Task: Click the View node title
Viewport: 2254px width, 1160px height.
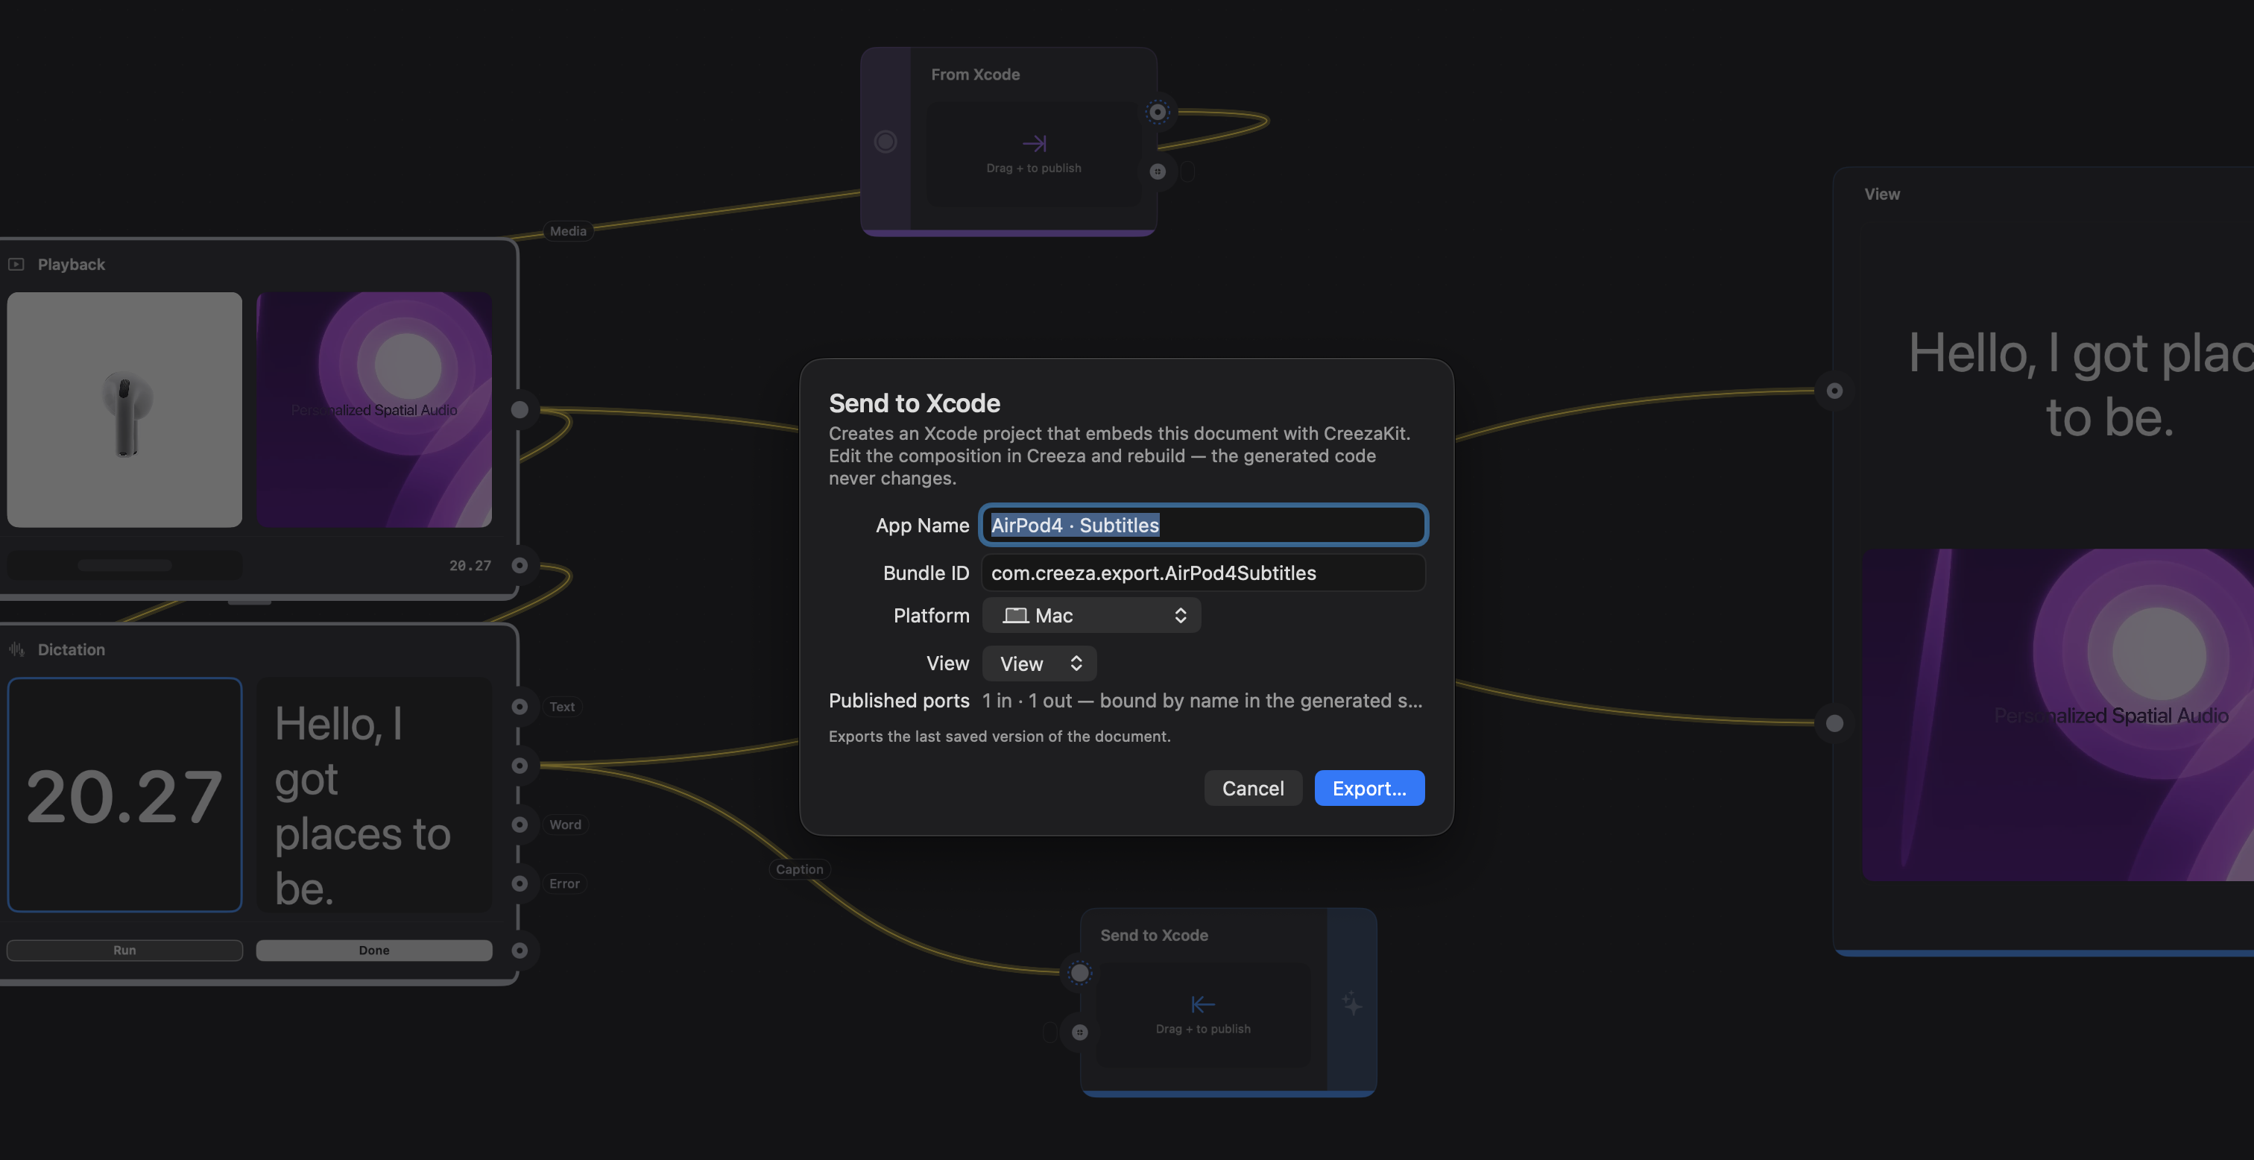Action: click(x=1882, y=195)
